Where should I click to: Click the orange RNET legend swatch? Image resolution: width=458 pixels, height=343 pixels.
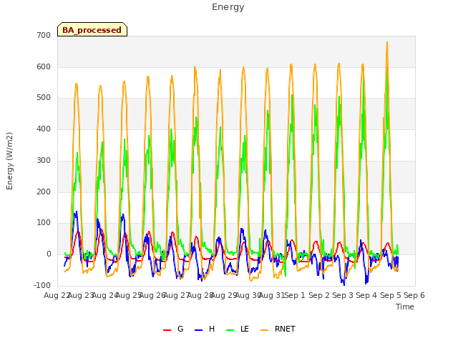(x=264, y=330)
